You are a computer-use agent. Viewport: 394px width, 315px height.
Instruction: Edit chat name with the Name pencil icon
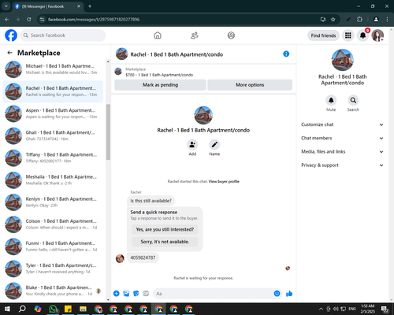point(214,145)
